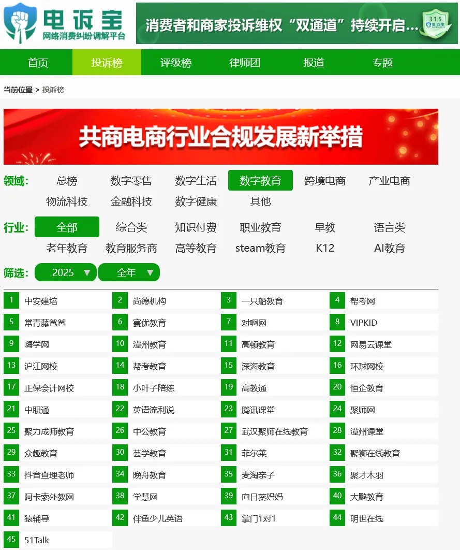Open rank 45 entry 51Talk
Viewport: 460px width, 550px height.
tap(58, 540)
